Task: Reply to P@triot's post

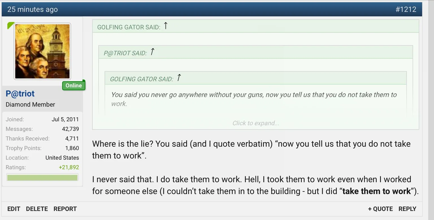Action: tap(407, 209)
